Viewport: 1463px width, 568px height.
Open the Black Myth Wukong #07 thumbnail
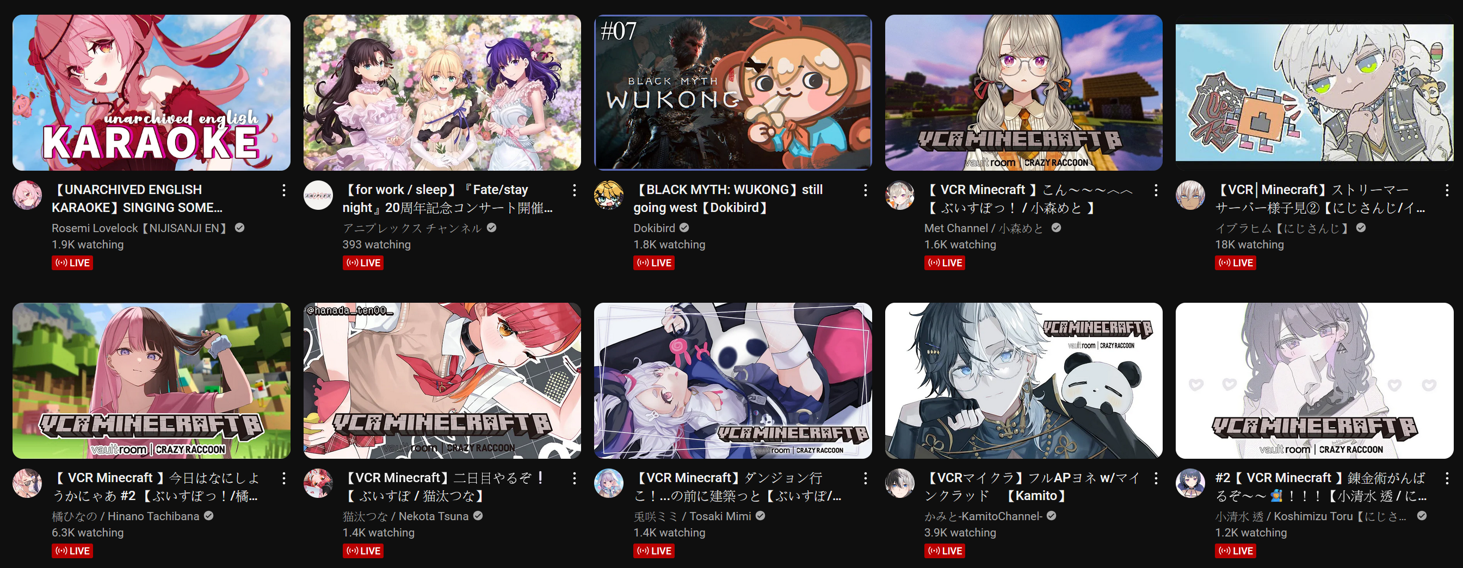(x=733, y=92)
